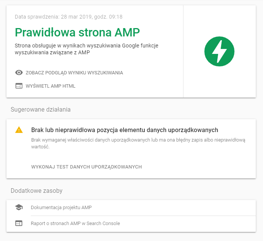Open Raport o stronach AMP w Search Console

pos(75,224)
